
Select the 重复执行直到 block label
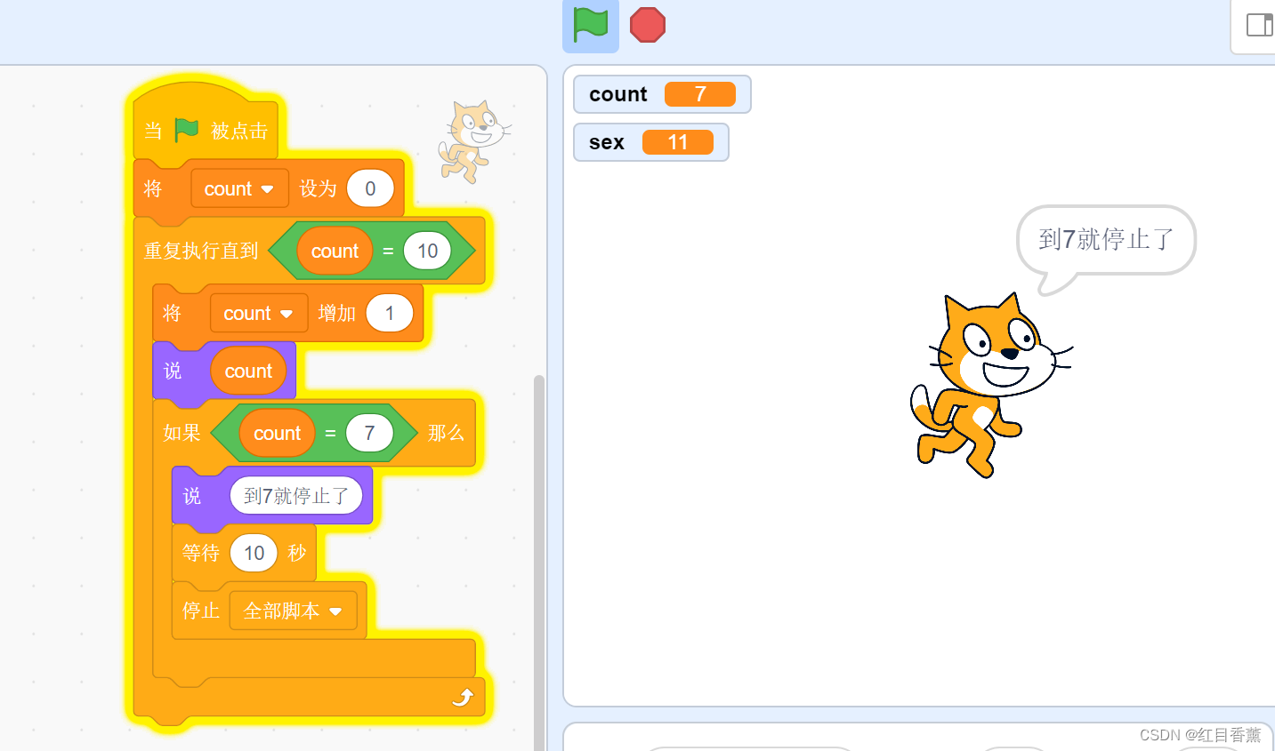201,251
